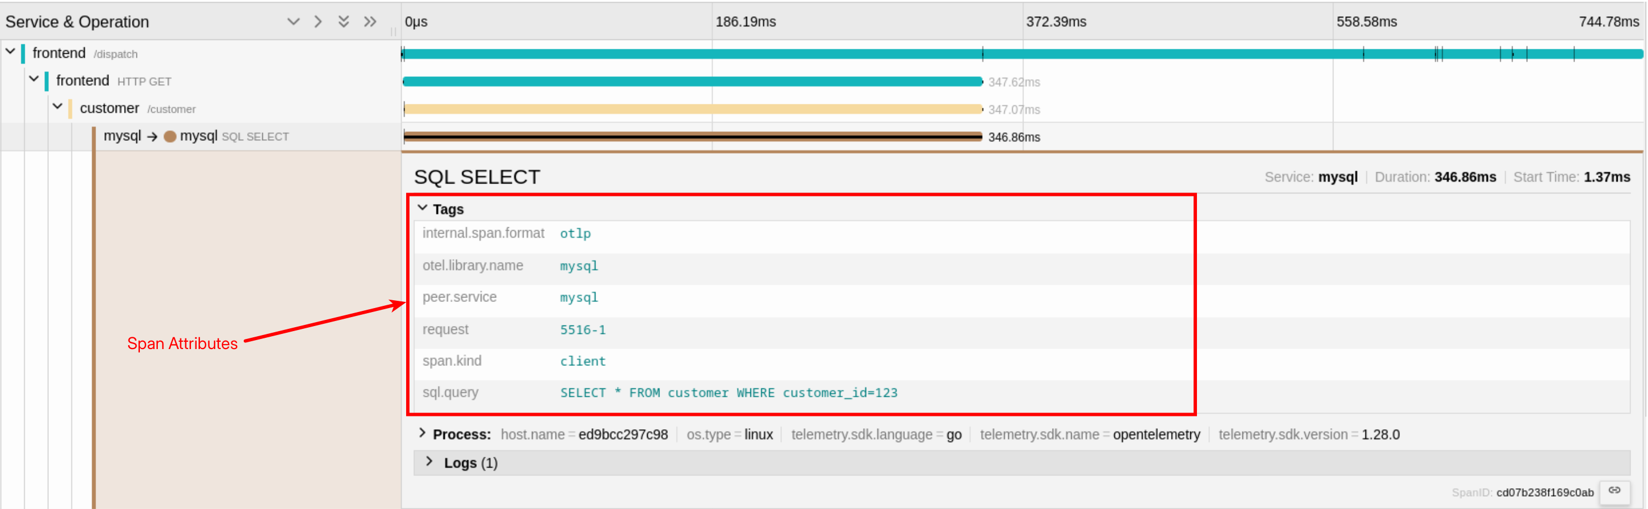The height and width of the screenshot is (509, 1648).
Task: Click the sql.query tag value
Action: pos(728,393)
